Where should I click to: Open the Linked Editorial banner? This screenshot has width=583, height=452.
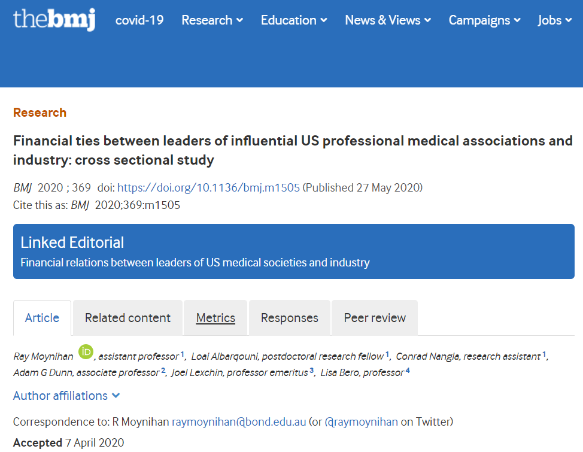pyautogui.click(x=293, y=251)
